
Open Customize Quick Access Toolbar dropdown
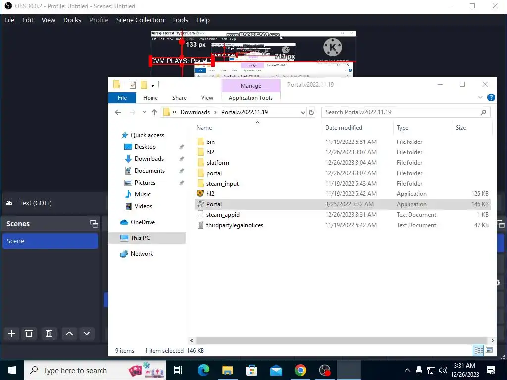tap(152, 85)
